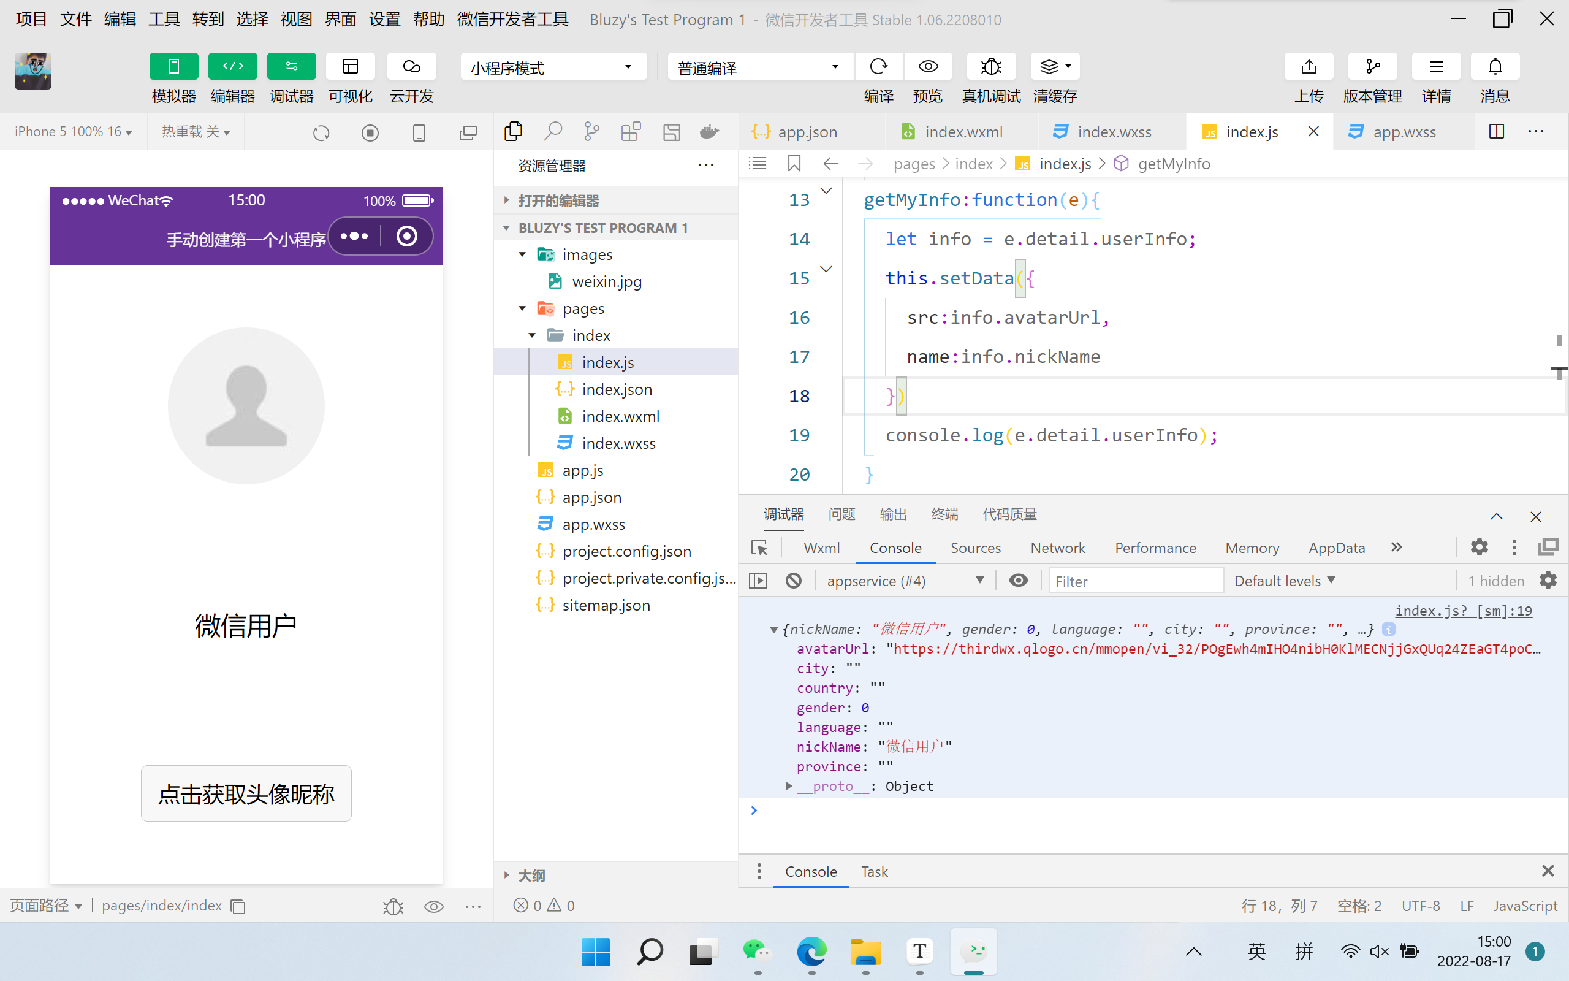1569x981 pixels.
Task: Open the Network devtools tab
Action: [1057, 548]
